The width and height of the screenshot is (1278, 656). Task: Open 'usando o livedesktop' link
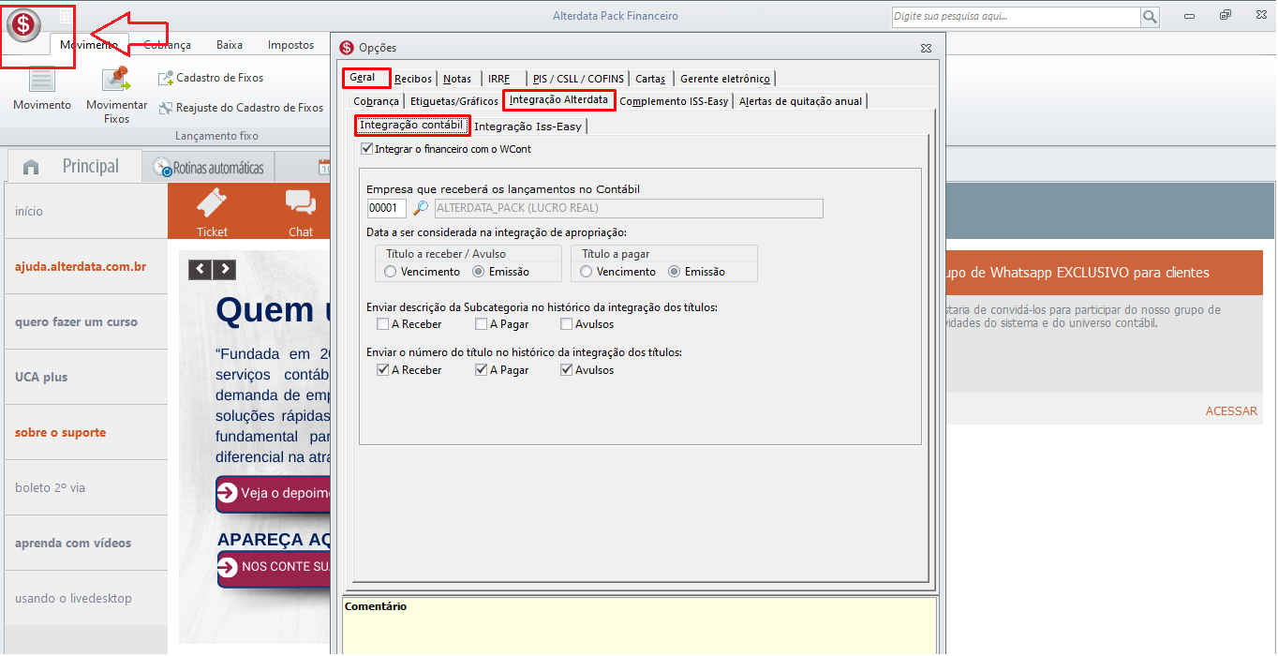[73, 599]
